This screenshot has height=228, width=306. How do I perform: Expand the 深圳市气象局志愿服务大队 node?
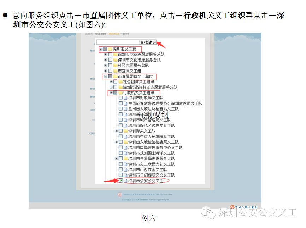116,159
